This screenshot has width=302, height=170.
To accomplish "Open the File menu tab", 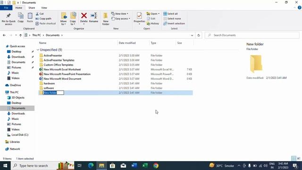I will pos(6,8).
